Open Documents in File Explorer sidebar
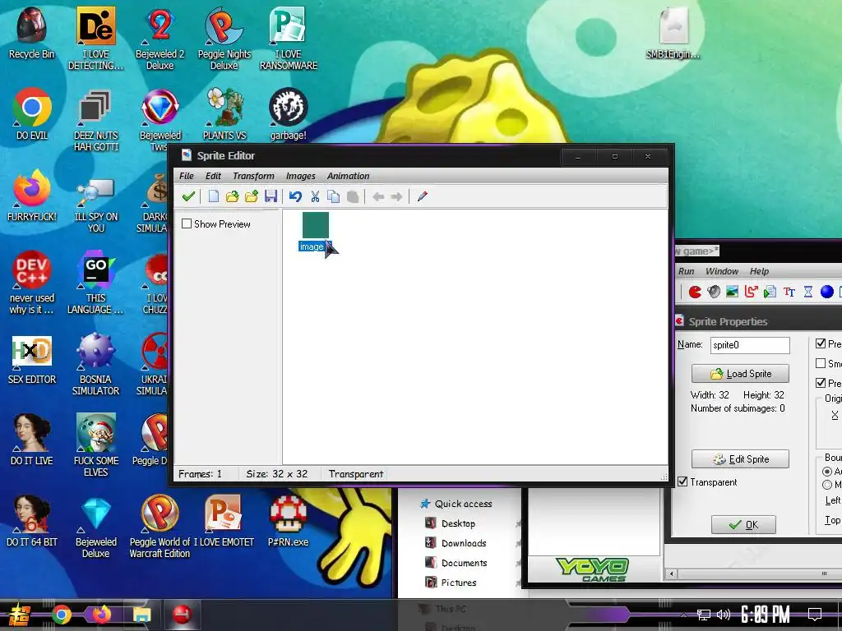 point(456,563)
